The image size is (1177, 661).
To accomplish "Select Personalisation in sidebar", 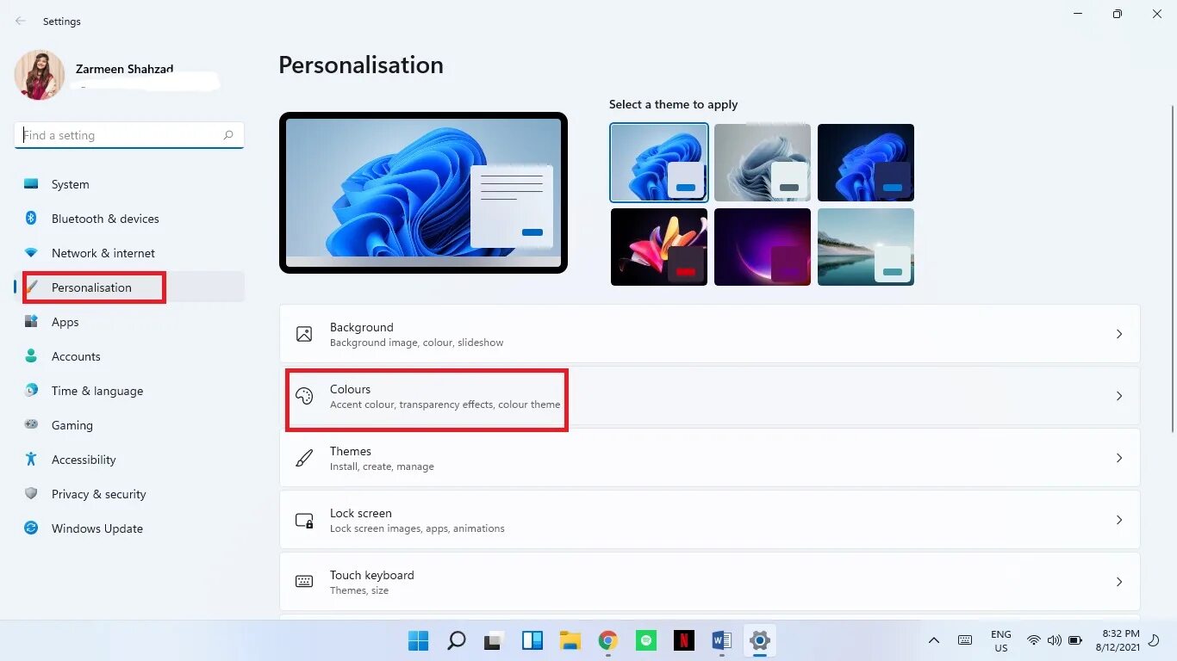I will click(129, 287).
